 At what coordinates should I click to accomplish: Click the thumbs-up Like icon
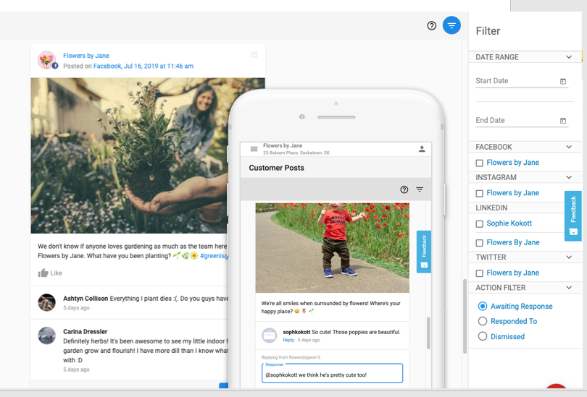coord(43,273)
